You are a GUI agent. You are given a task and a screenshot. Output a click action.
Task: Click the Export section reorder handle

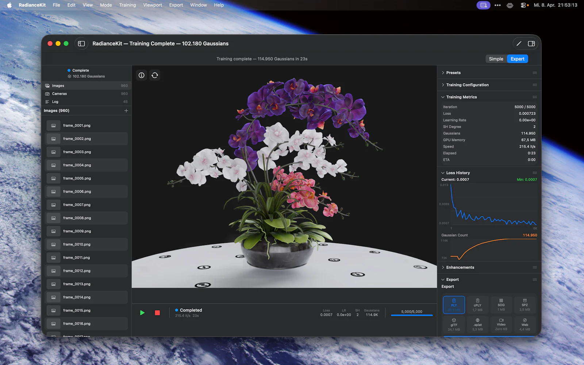[534, 280]
